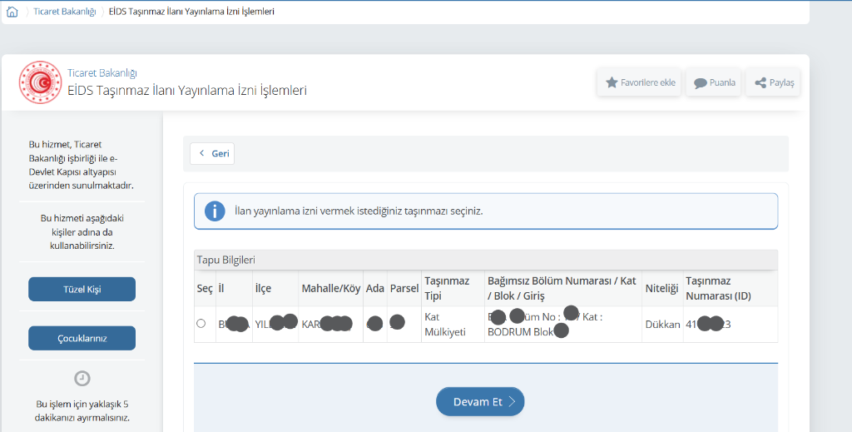Click the share icon in Paylaş
This screenshot has width=852, height=432.
coord(760,83)
